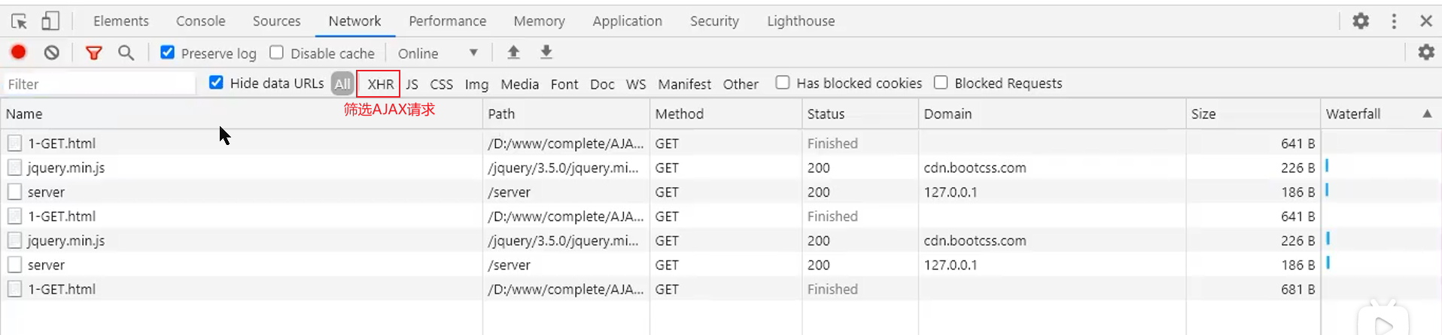Filter requests by XHR type
The image size is (1442, 335).
click(x=380, y=84)
